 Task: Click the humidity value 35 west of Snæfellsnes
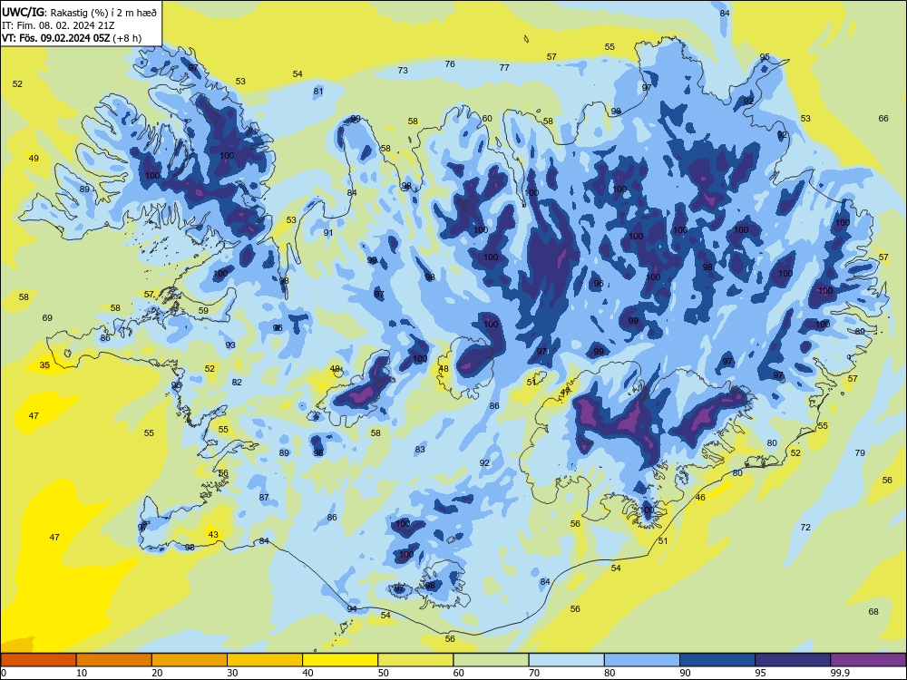(44, 364)
